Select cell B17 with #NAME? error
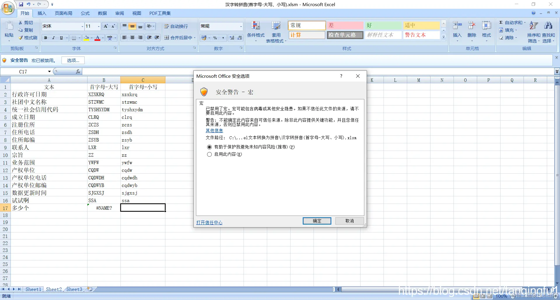The height and width of the screenshot is (300, 560). [104, 208]
